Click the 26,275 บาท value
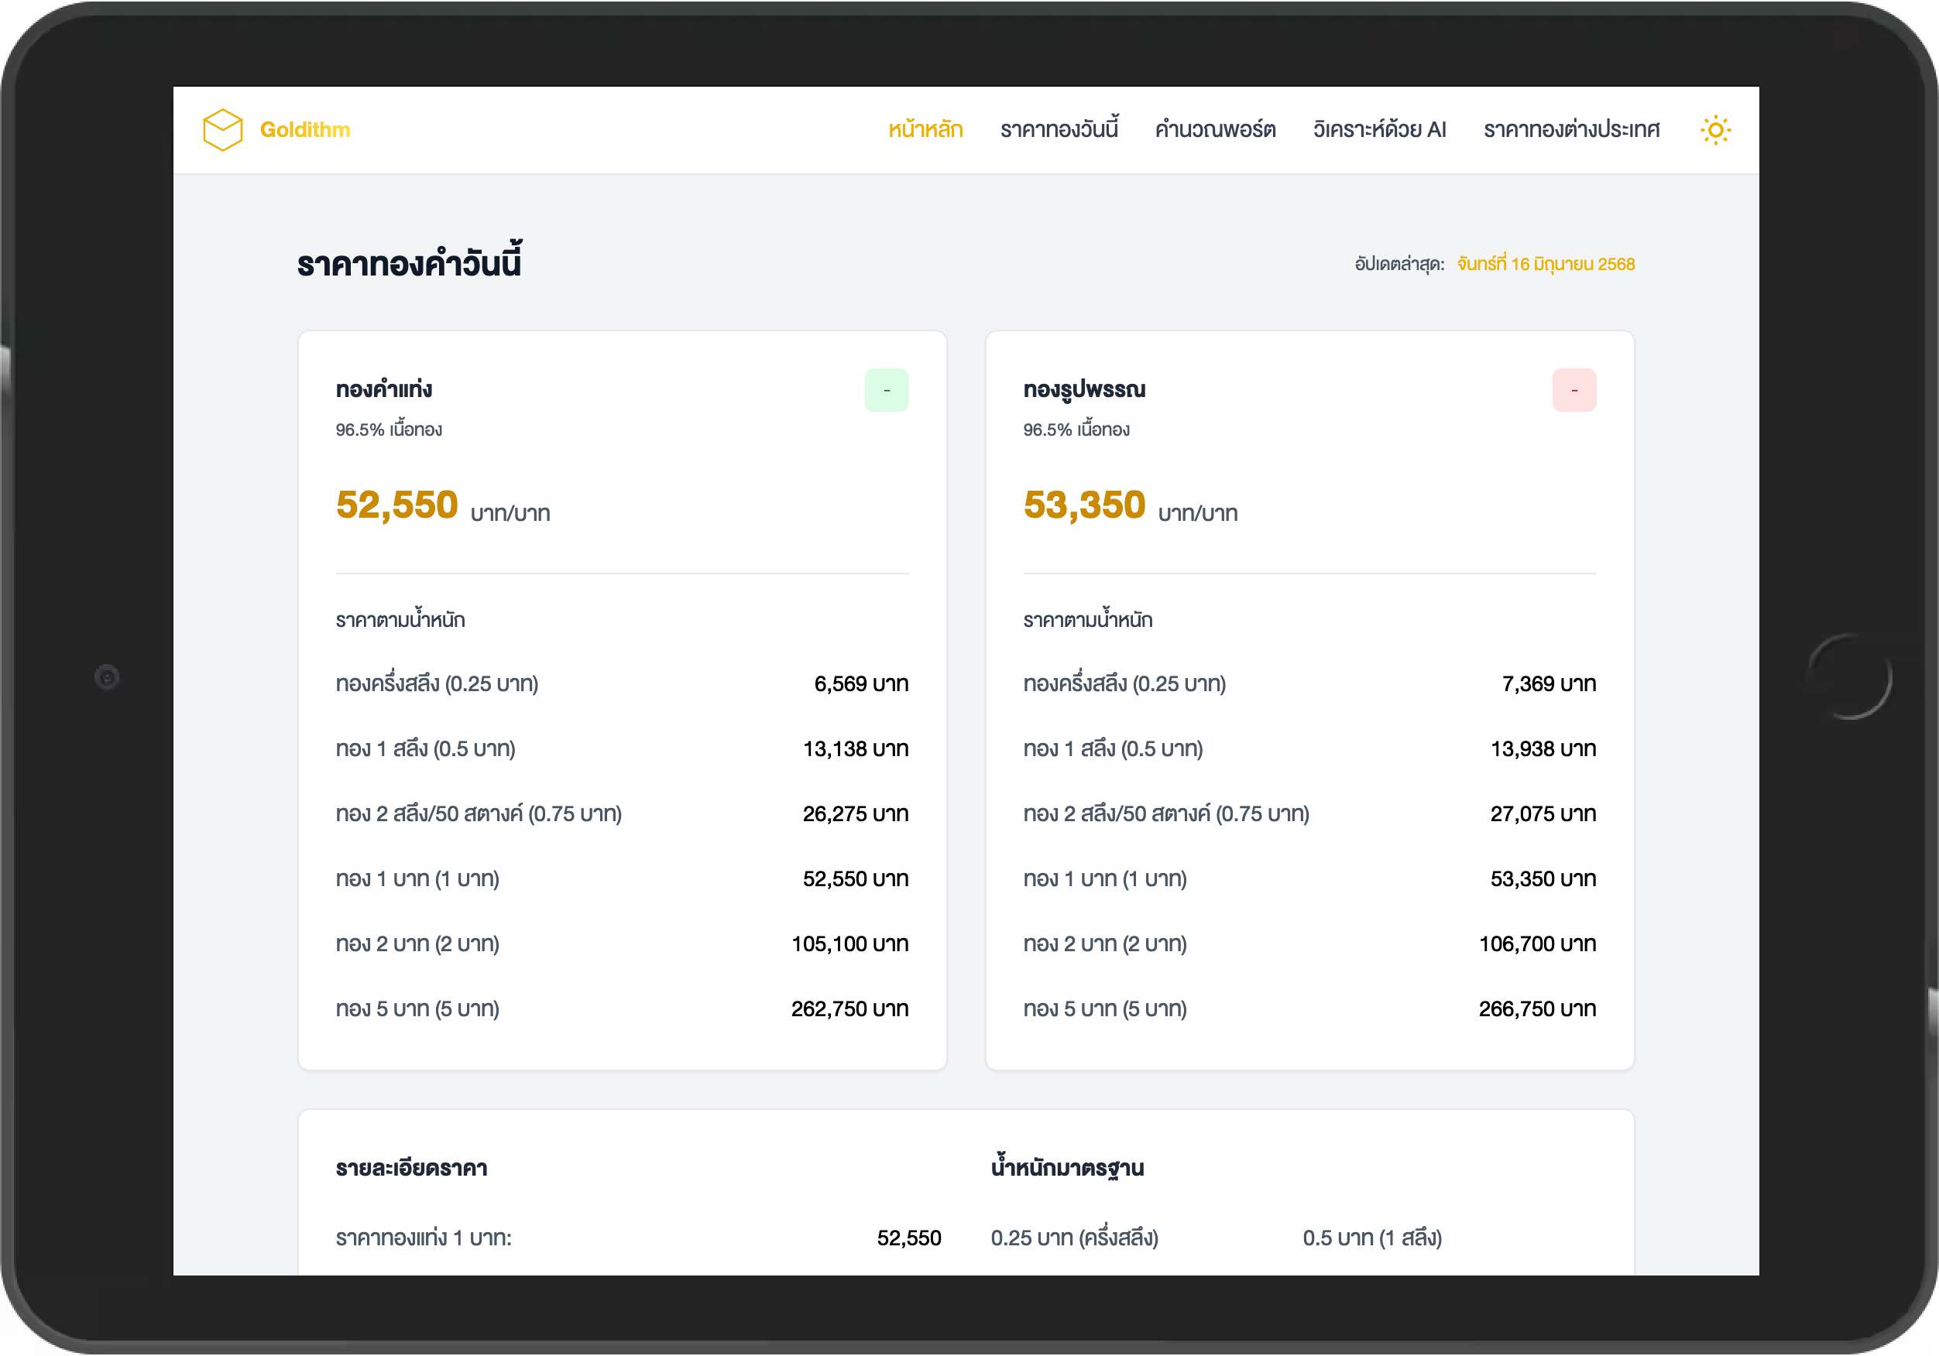 coord(855,814)
